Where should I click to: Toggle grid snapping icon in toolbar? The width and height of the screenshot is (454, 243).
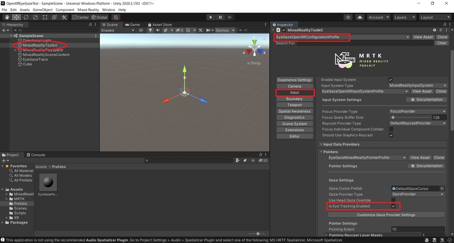point(116,17)
